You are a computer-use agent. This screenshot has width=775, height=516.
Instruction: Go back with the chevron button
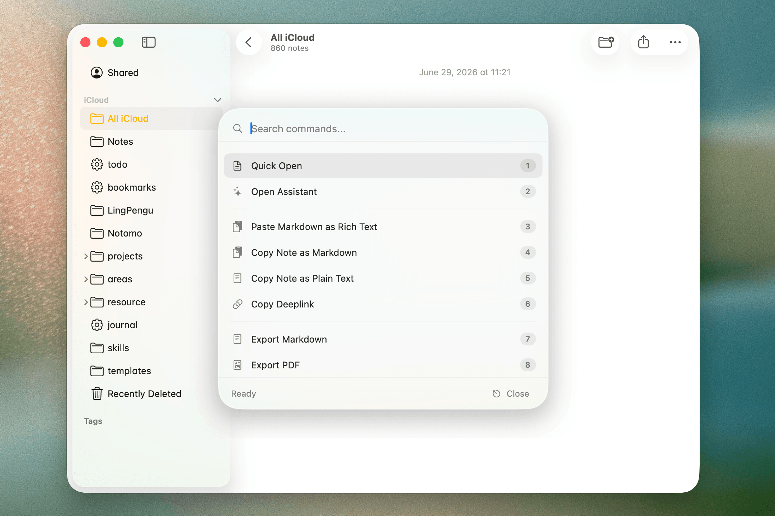(x=249, y=42)
